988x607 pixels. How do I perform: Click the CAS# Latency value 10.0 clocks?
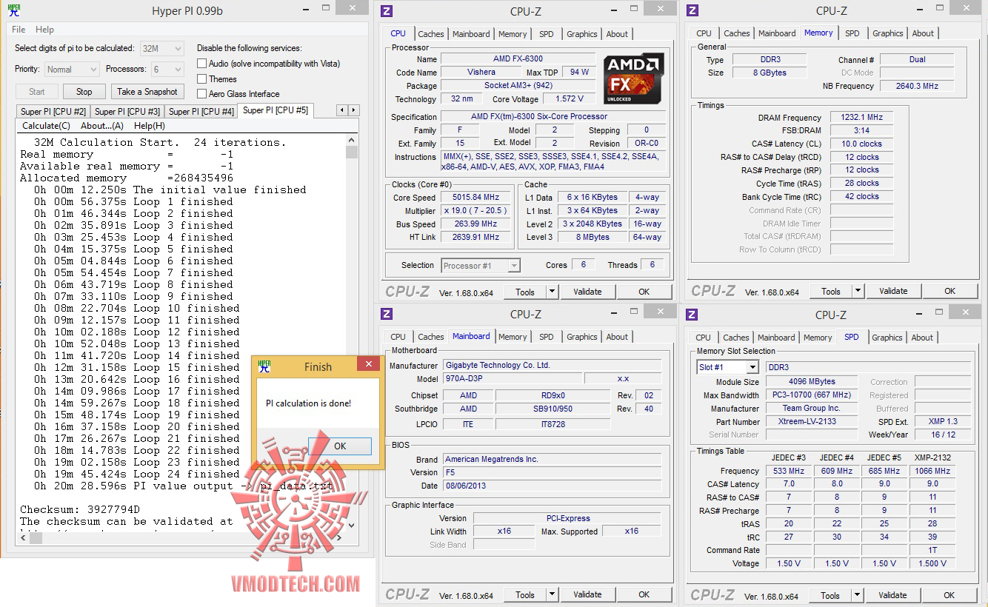click(x=861, y=144)
